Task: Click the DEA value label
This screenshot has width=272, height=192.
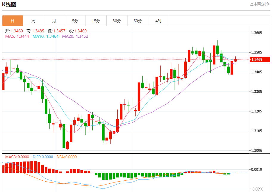Action: (x=66, y=157)
